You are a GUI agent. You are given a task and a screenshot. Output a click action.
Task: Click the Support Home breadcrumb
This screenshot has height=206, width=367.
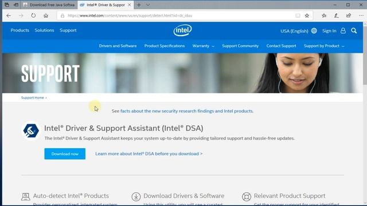coord(32,98)
